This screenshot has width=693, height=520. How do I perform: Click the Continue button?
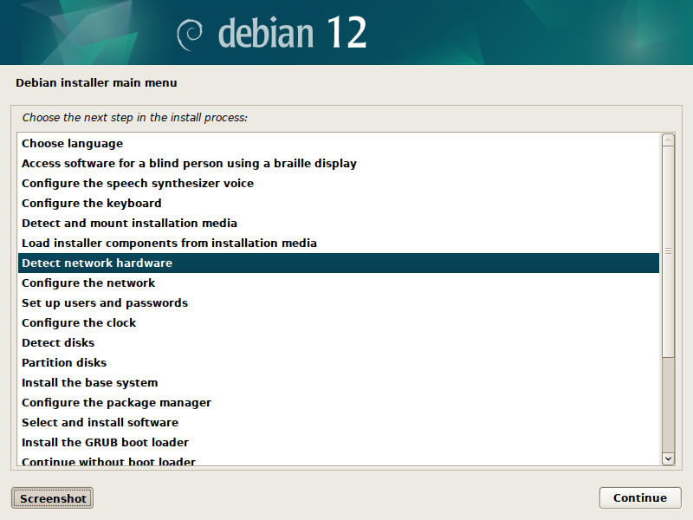640,497
